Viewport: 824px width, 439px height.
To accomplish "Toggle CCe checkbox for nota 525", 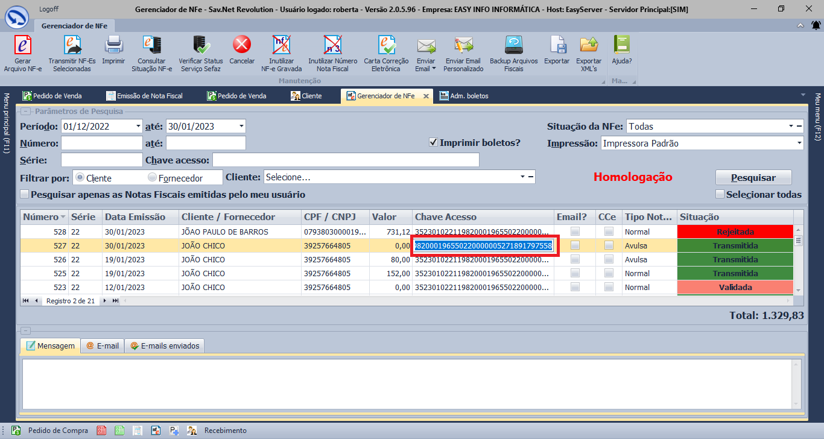I will click(x=609, y=273).
